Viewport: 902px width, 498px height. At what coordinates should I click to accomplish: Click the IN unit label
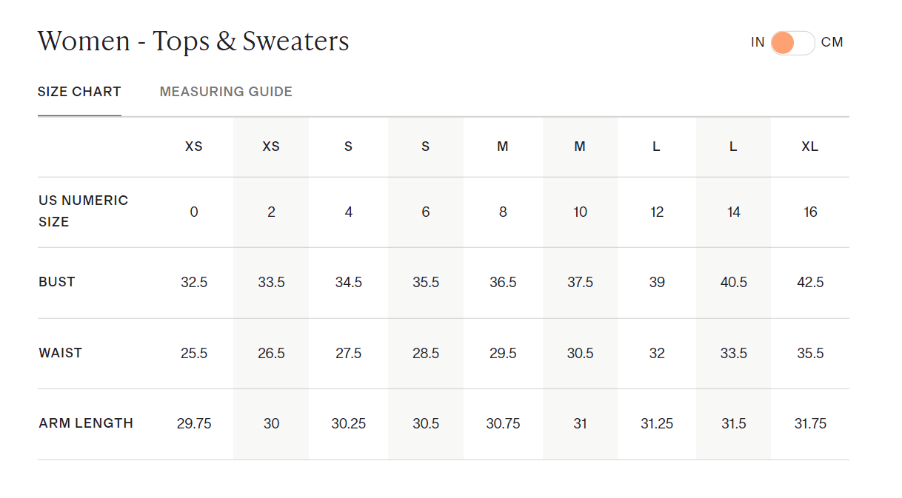pos(757,42)
